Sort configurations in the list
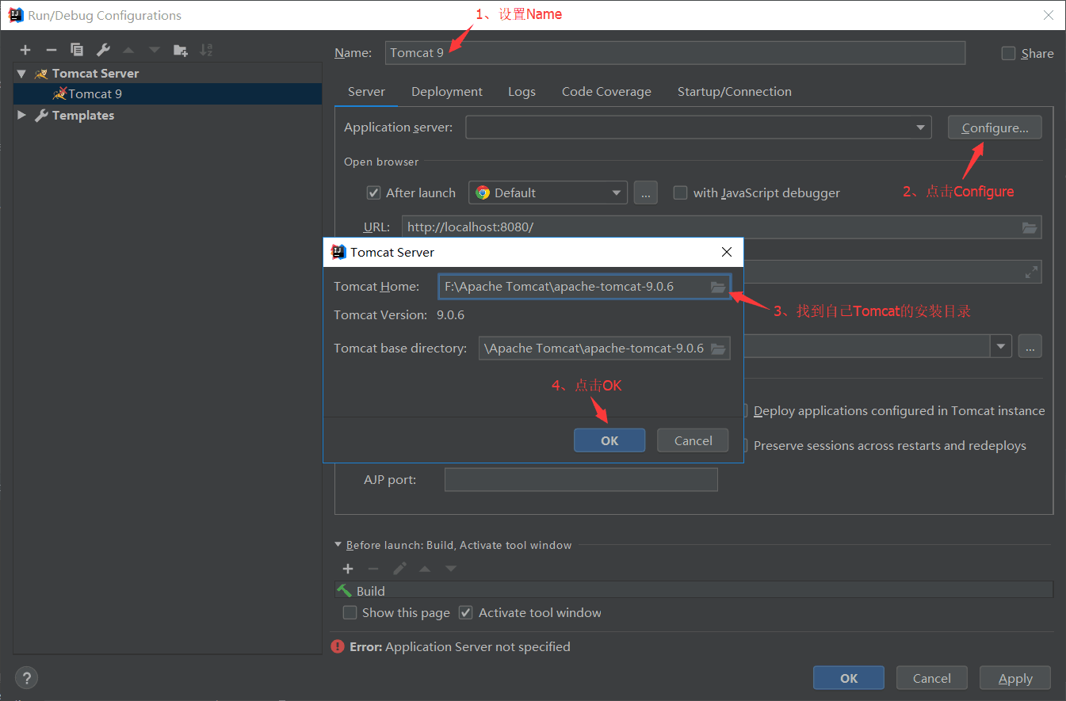This screenshot has width=1066, height=701. [x=206, y=49]
